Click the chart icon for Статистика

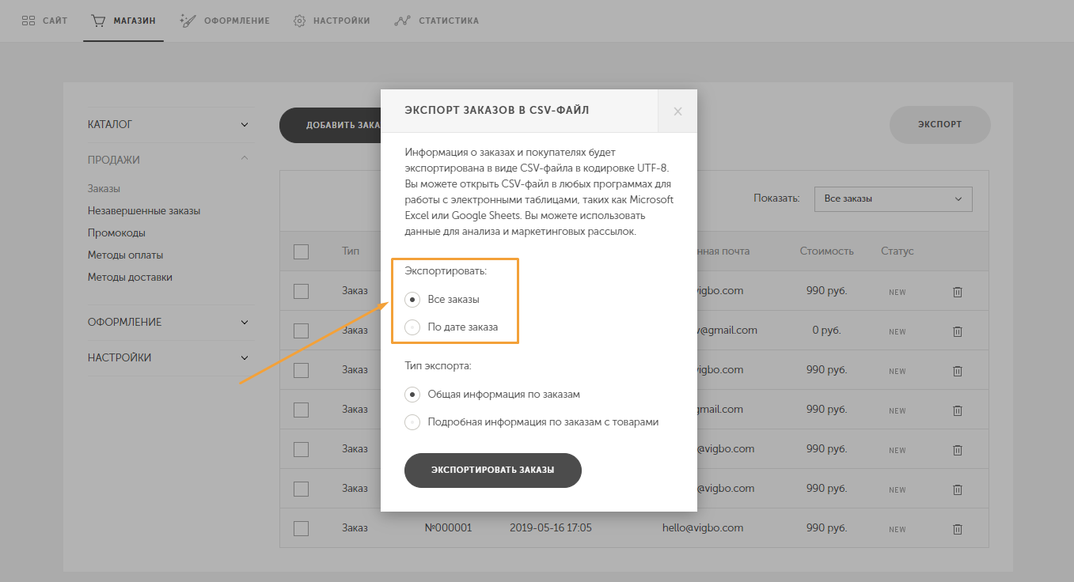tap(402, 21)
